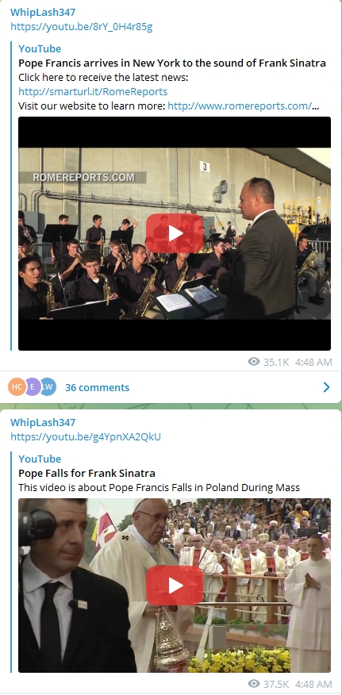The height and width of the screenshot is (695, 342).
Task: Play the Pope Falls for Frank Sinatra video
Action: coord(175,586)
